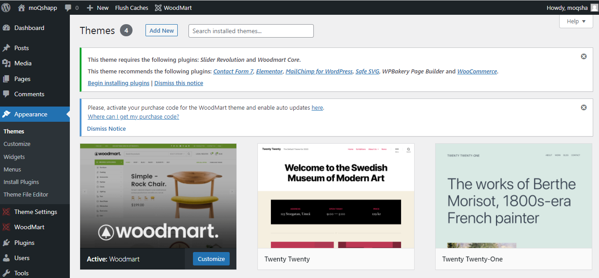Click the Twenty Twenty theme name label

287,259
